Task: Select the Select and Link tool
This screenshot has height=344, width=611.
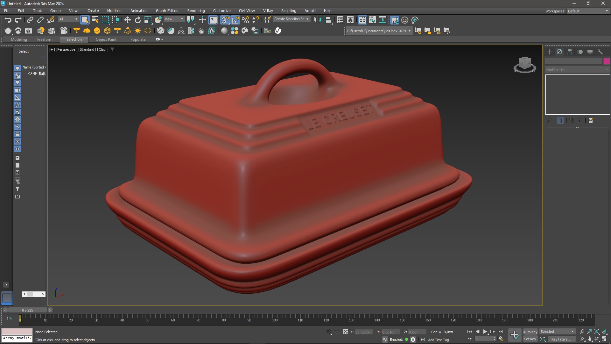Action: click(30, 20)
